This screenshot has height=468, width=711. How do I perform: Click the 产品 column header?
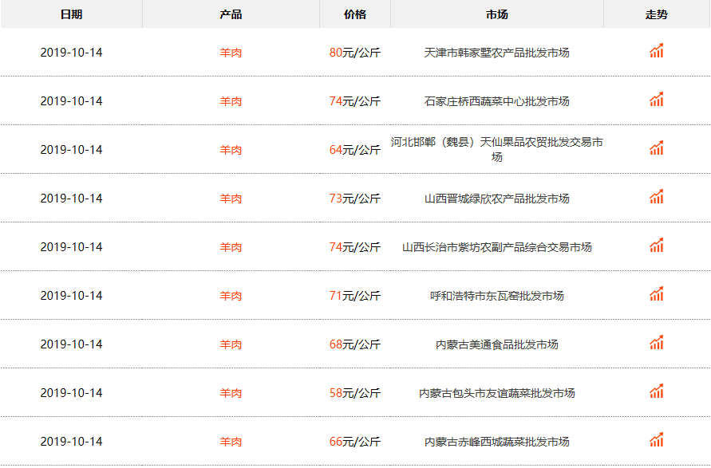(x=231, y=14)
